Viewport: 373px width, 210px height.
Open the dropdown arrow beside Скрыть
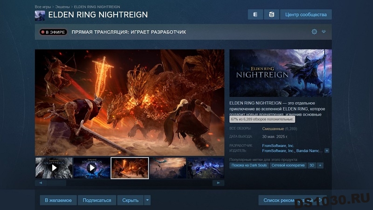coord(147,200)
